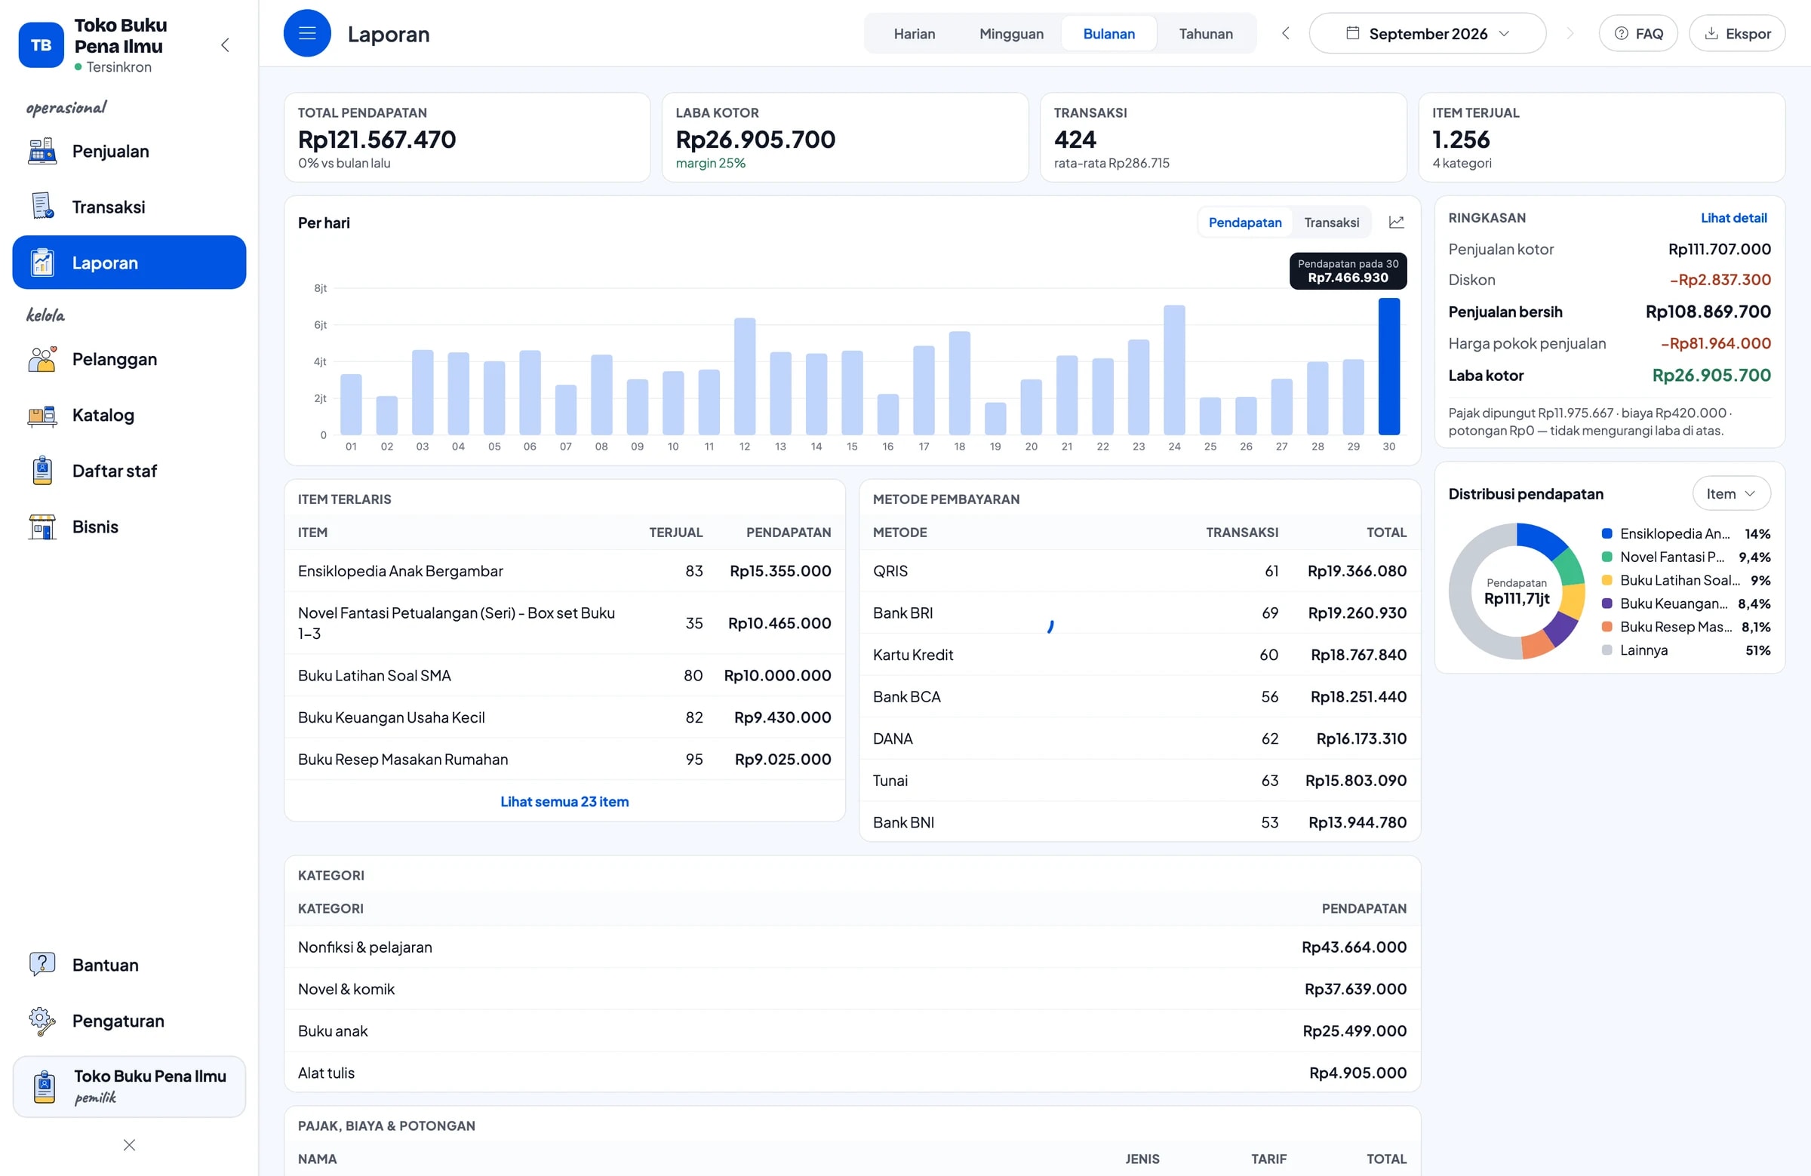1811x1176 pixels.
Task: Click the Ensiklopedia blue legend swatch
Action: 1607,534
